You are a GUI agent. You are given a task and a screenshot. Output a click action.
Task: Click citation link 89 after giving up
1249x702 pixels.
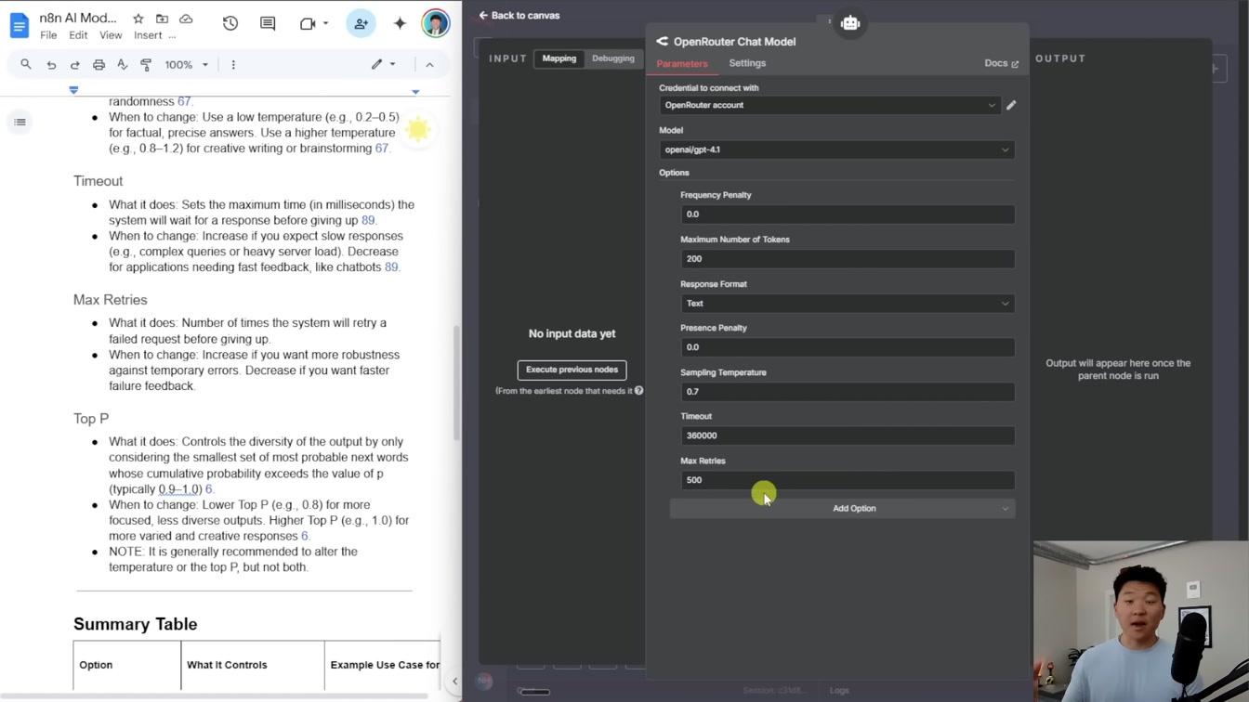pos(368,220)
